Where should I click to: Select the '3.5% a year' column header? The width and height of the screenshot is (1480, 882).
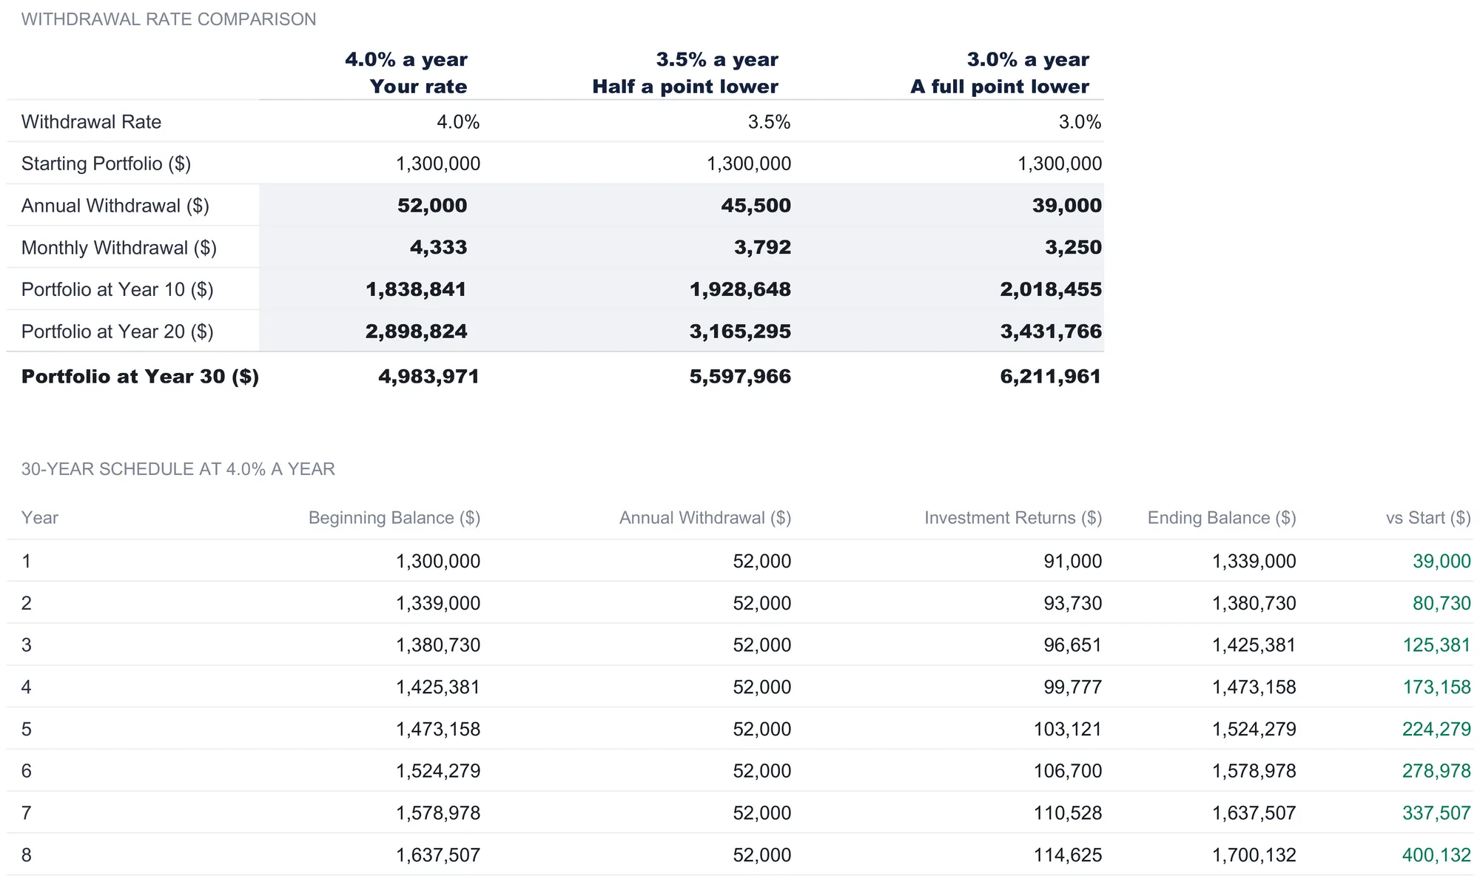(x=717, y=59)
